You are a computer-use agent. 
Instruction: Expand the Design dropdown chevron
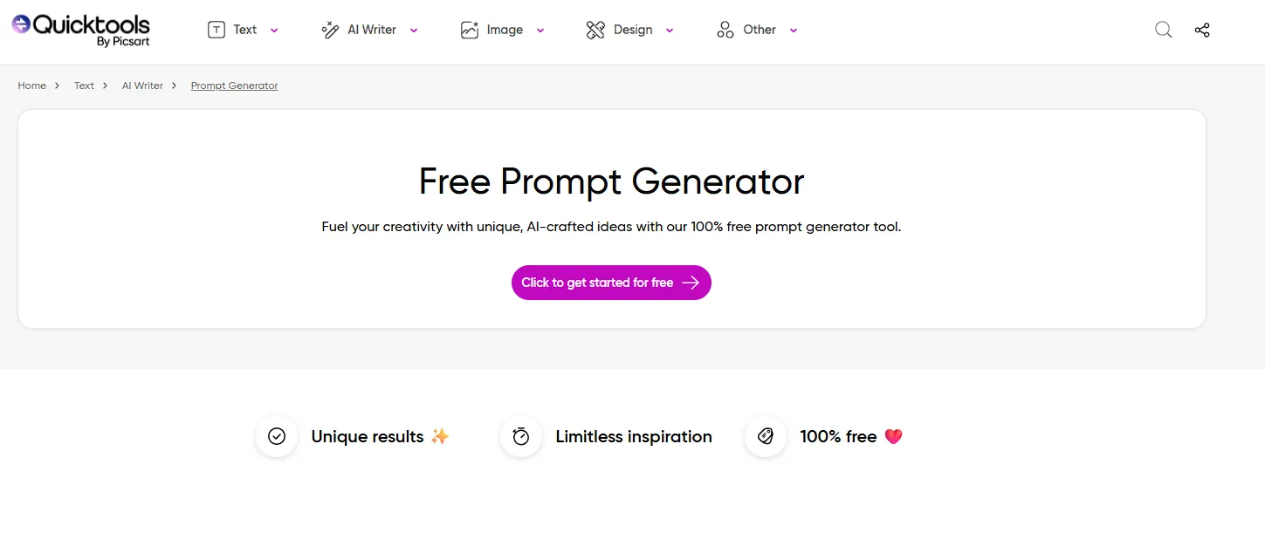670,31
